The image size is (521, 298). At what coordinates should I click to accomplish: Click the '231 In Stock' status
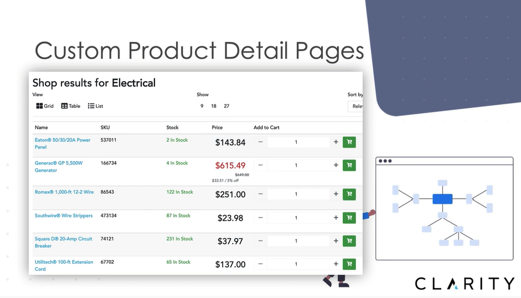click(x=179, y=239)
